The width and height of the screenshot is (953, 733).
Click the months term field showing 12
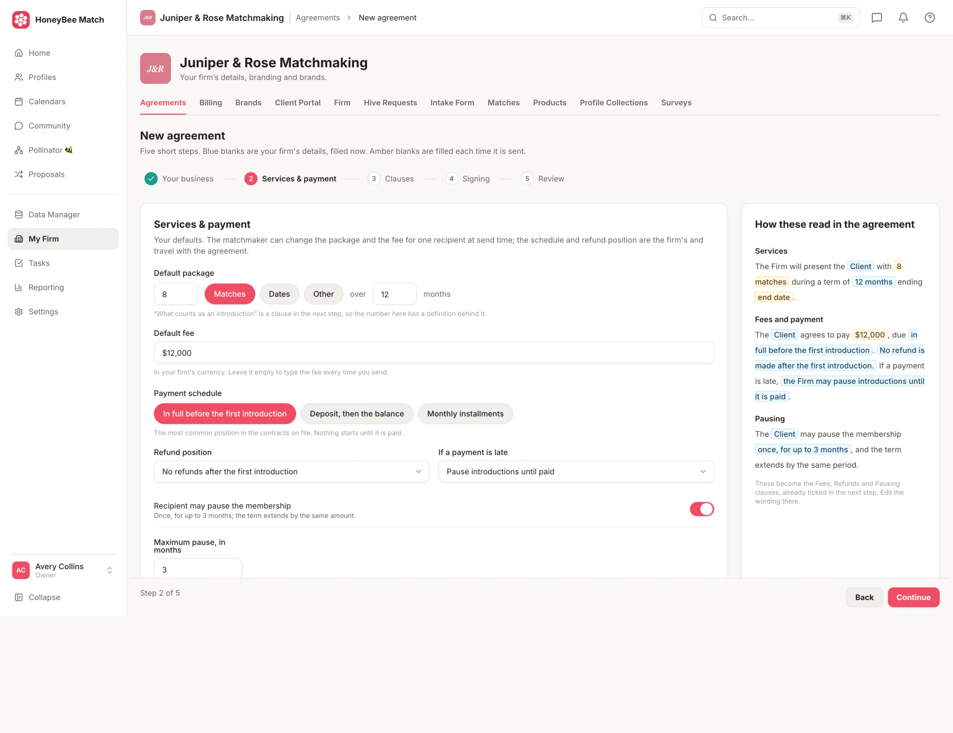click(395, 294)
